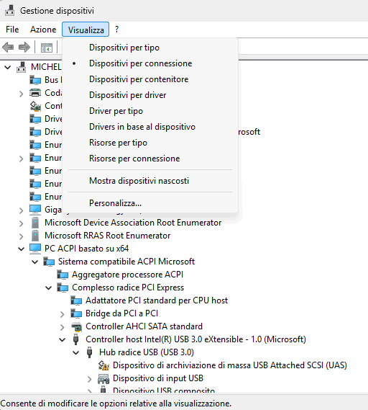Click the icon beside the Bus row
This screenshot has width=368, height=410.
coord(35,80)
